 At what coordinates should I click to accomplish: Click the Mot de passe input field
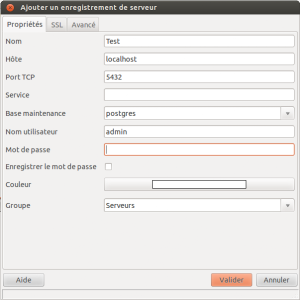(x=199, y=149)
